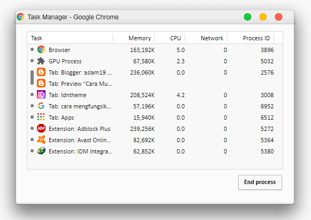This screenshot has height=220, width=311.
Task: Click the Blogger icon beside aslam19 tab
Action: click(41, 72)
